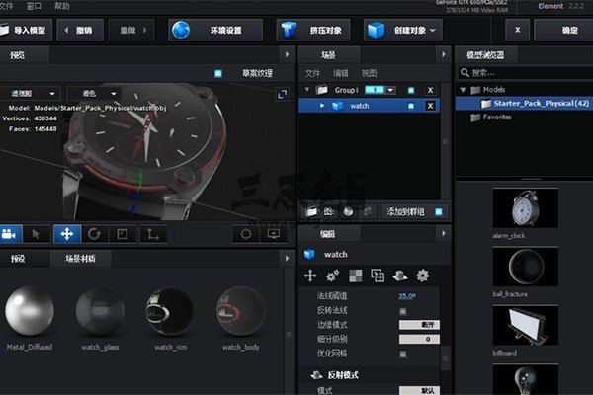Select the rotate tool in viewport toolbar

pos(95,234)
